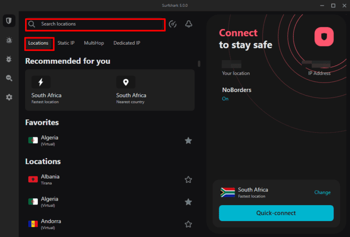Click the pink Surfshark shield logo
This screenshot has width=350, height=237.
coord(324,36)
